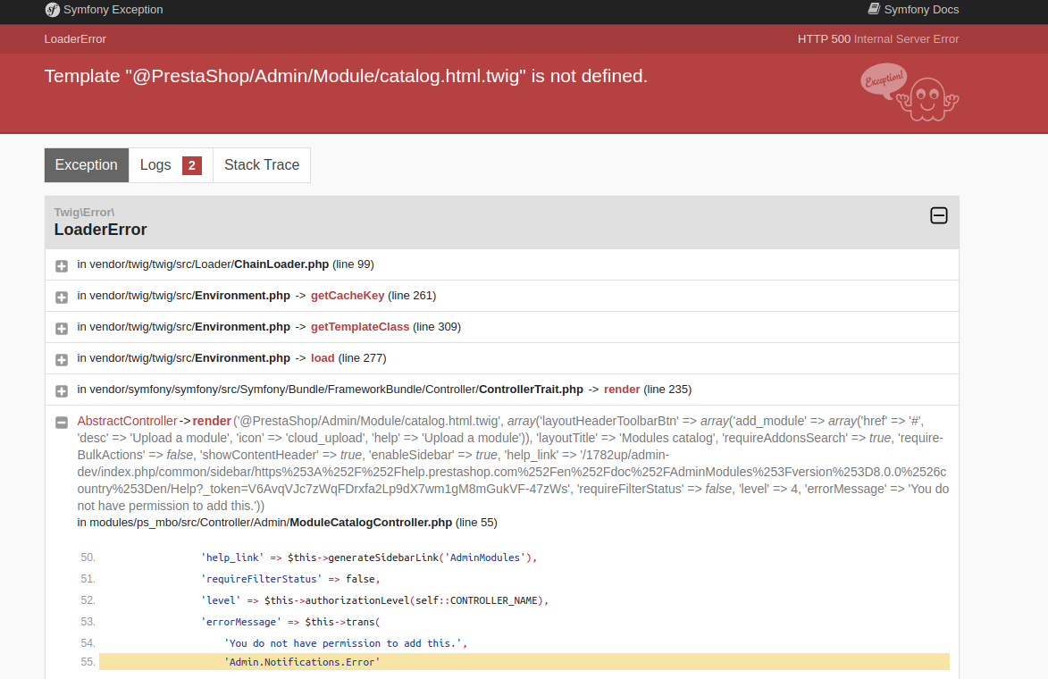Click the Symfony Exception header text
Image resolution: width=1048 pixels, height=679 pixels.
[x=113, y=9]
